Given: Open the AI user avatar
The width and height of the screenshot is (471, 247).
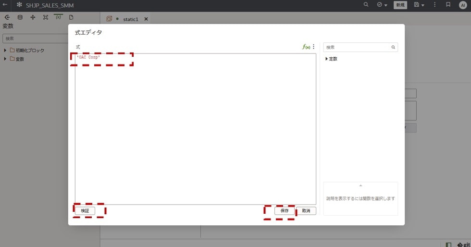Looking at the screenshot, I should 463,5.
